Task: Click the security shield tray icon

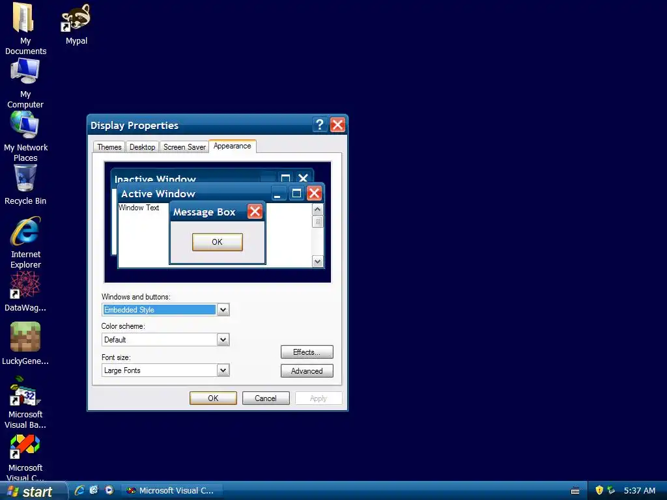Action: tap(599, 490)
